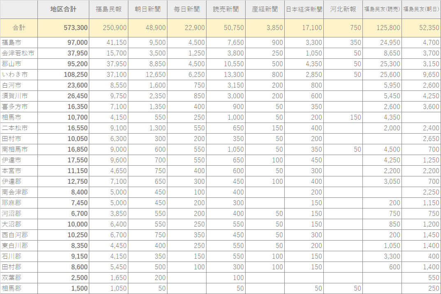441x294 pixels.
Task: Click いわき市 朝日新聞 value 12,650
Action: click(x=148, y=75)
